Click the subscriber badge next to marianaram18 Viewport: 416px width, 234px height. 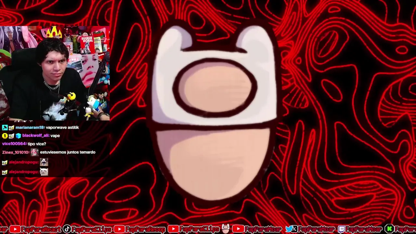click(x=11, y=127)
